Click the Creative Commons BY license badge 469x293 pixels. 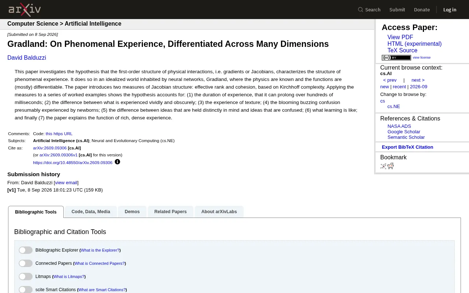(396, 58)
